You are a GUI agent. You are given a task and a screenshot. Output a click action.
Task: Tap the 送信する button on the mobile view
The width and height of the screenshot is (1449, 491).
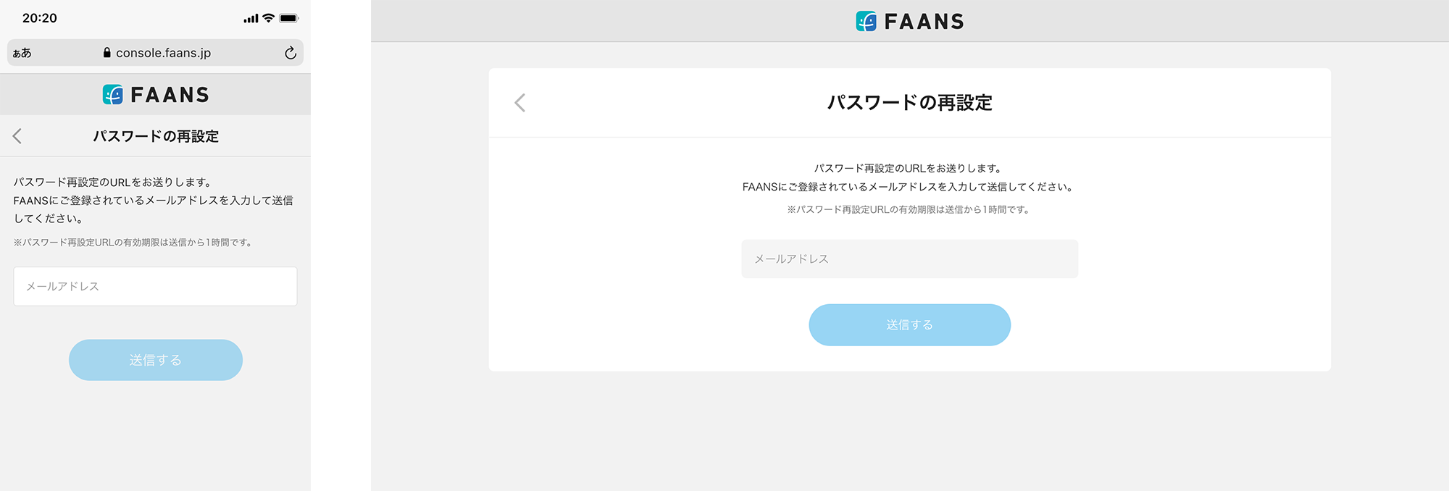155,359
